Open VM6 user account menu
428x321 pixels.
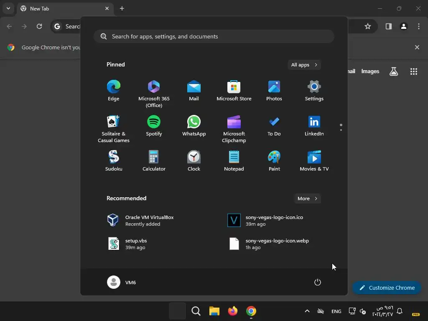tap(122, 282)
